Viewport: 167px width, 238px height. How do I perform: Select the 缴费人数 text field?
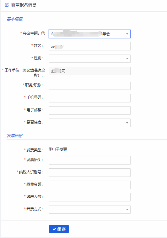coord(89,197)
